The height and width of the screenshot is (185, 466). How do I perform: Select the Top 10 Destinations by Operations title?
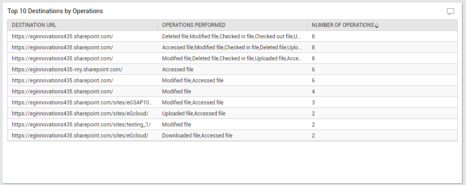[x=55, y=11]
